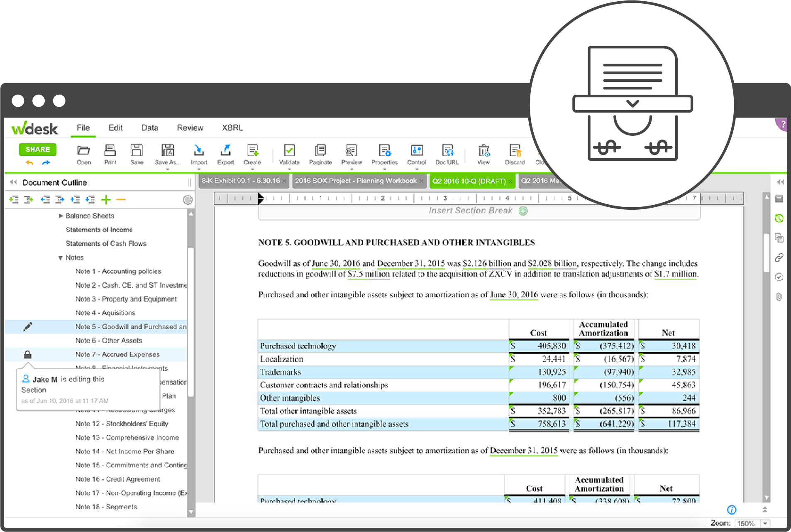Expand the Balance Sheets tree item
The width and height of the screenshot is (791, 532).
(61, 216)
